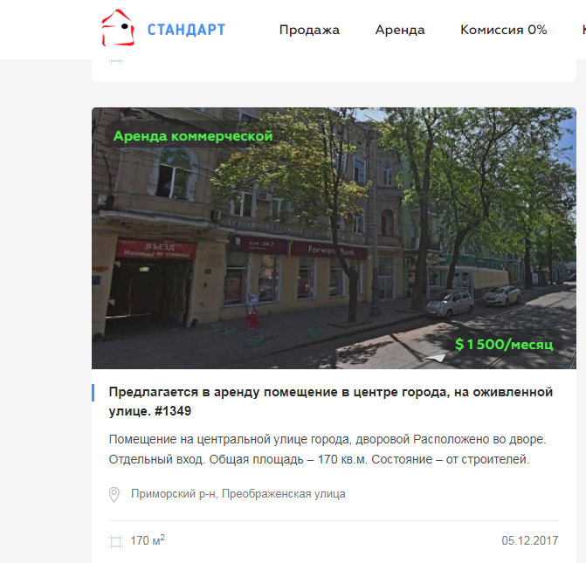Select the Аренда navigation item
The width and height of the screenshot is (586, 563).
(400, 30)
